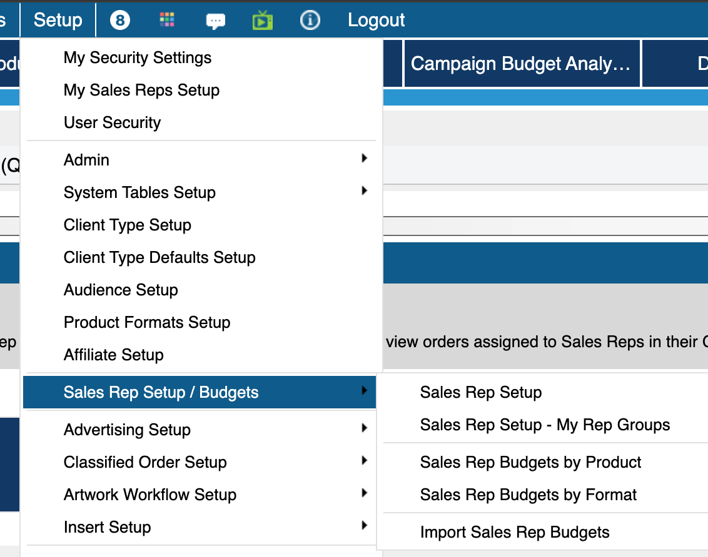Choose Sales Rep Setup from submenu
The width and height of the screenshot is (708, 557).
[480, 392]
